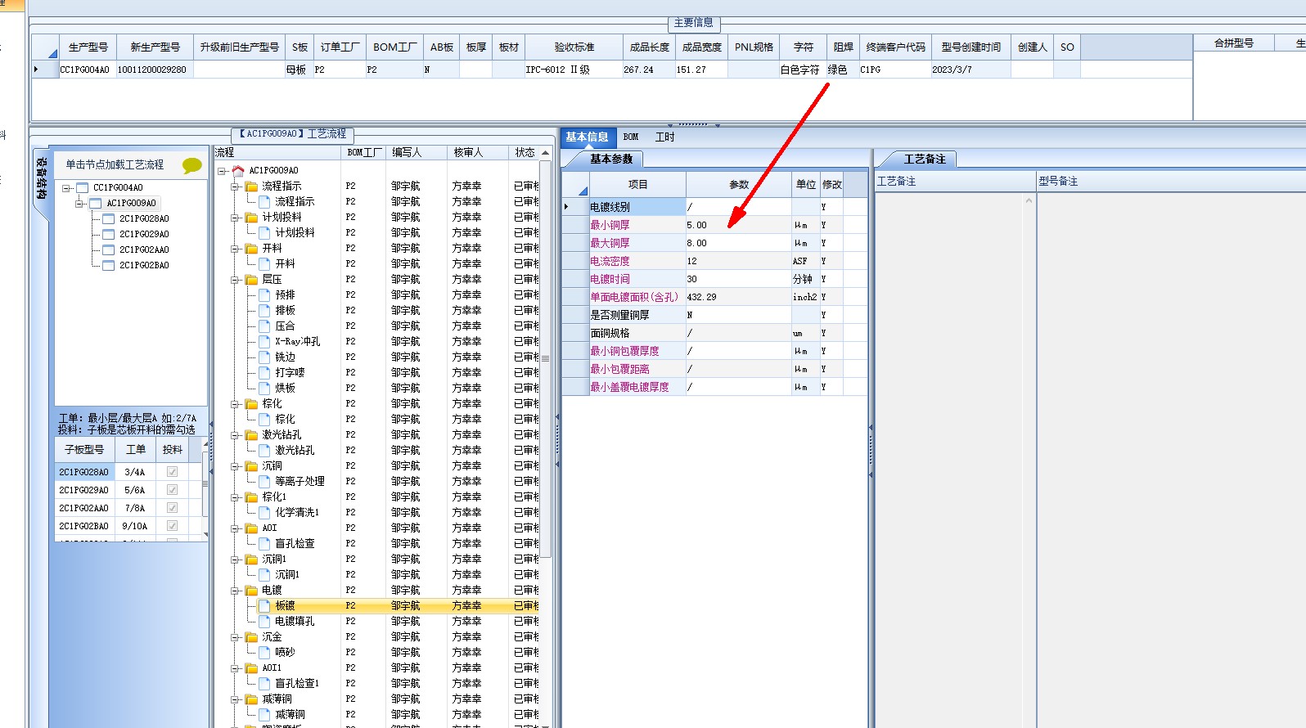Select the X-Ray冲孔 step

click(x=298, y=342)
